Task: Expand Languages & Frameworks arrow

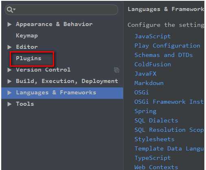Action: (9, 93)
